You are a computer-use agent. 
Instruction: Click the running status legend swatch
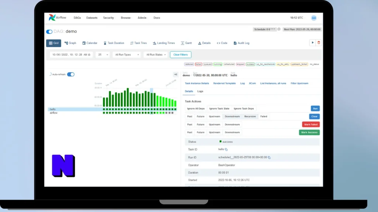[x=218, y=64]
